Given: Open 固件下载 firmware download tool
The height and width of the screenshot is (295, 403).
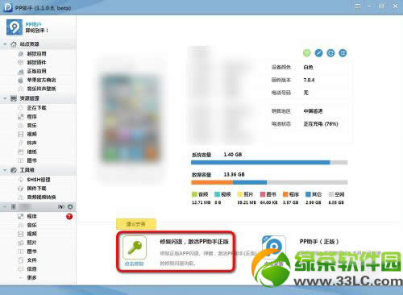Looking at the screenshot, I should coord(36,189).
